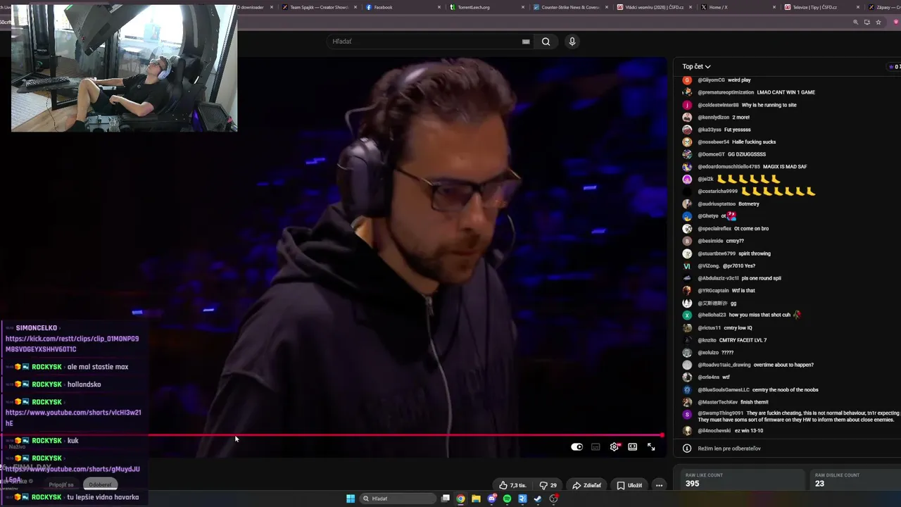Open Steam from the taskbar

click(x=538, y=499)
